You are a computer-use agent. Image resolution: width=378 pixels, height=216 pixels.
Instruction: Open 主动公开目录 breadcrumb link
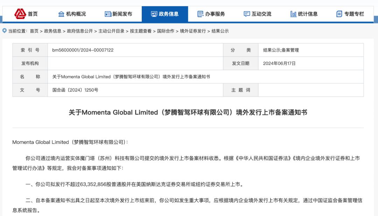111,31
